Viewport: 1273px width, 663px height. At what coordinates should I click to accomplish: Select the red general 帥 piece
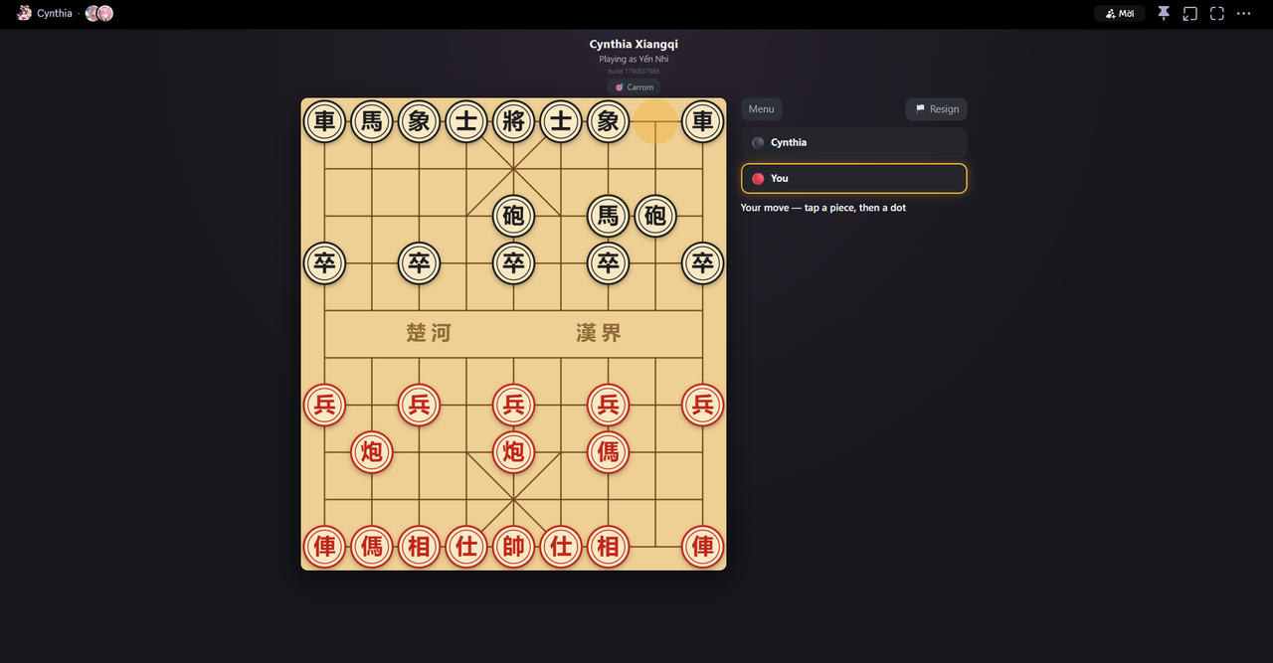click(513, 547)
